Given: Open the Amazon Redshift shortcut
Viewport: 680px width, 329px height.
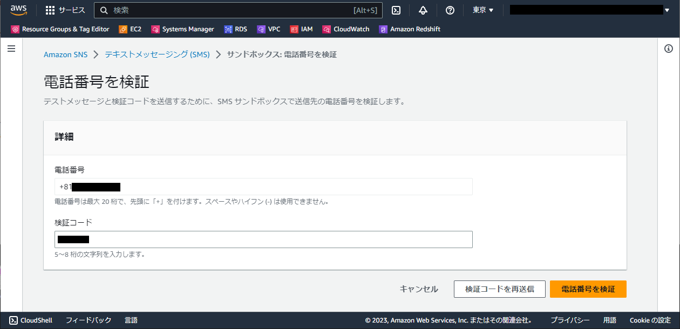Looking at the screenshot, I should [410, 29].
